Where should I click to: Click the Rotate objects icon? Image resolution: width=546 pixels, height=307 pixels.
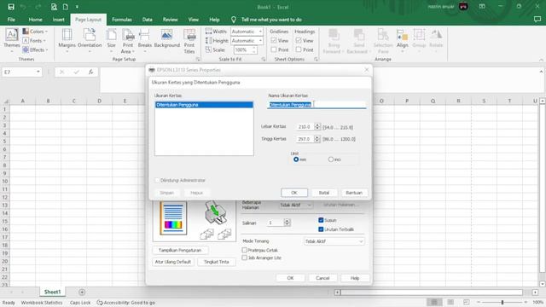436,35
